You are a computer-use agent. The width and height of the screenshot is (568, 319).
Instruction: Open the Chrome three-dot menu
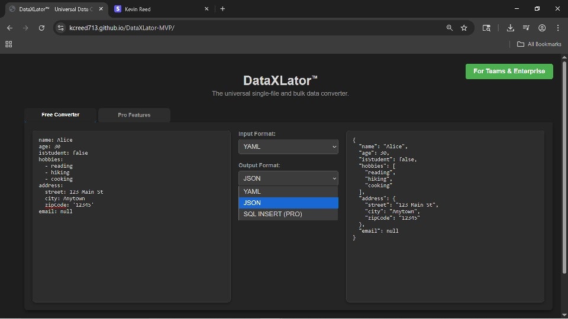[x=558, y=28]
